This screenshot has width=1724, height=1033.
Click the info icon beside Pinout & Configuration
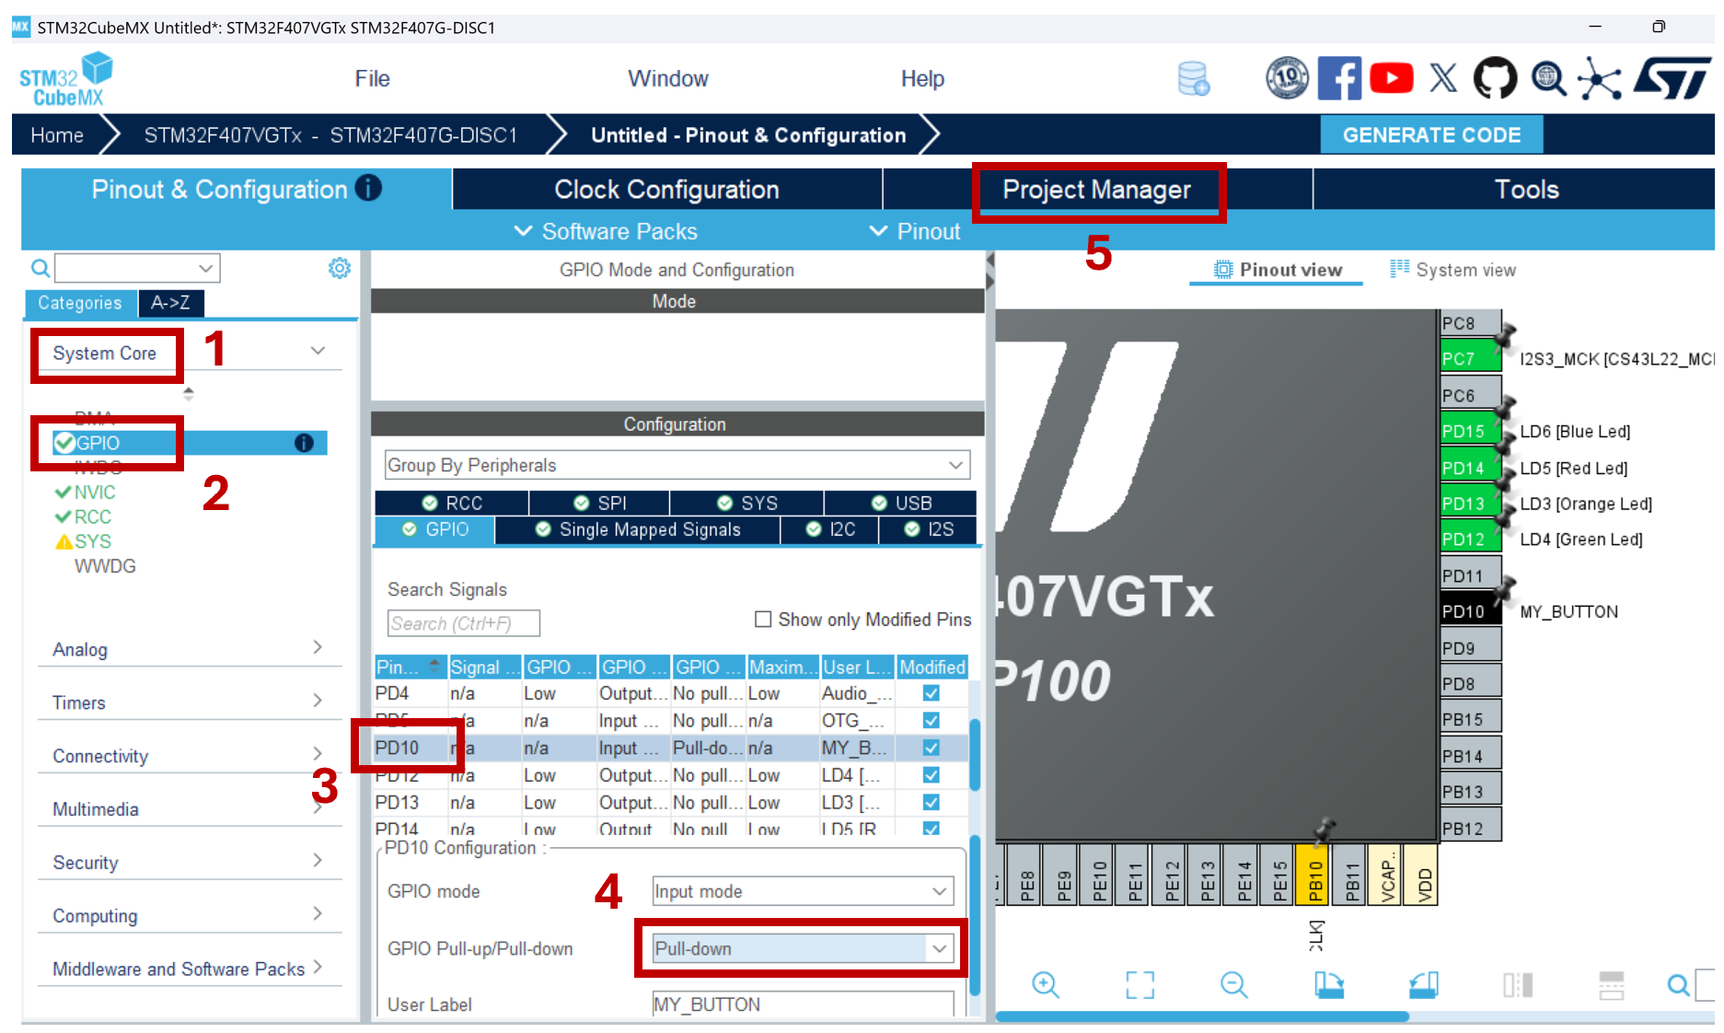(x=368, y=188)
